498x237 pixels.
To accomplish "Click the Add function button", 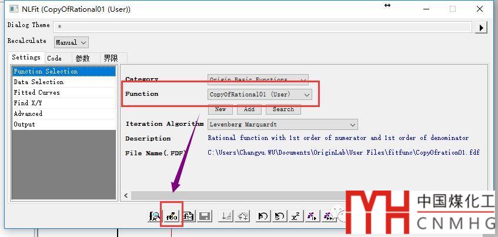I will tap(249, 109).
